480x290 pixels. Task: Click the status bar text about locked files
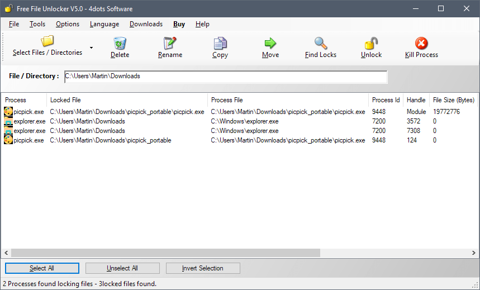tap(79, 284)
